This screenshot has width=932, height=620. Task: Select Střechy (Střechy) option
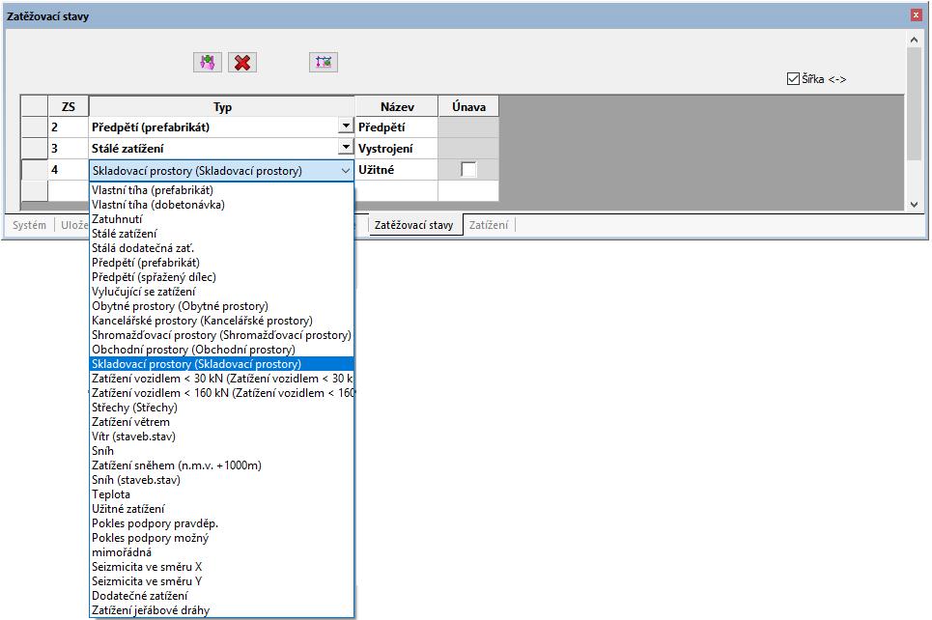point(222,408)
